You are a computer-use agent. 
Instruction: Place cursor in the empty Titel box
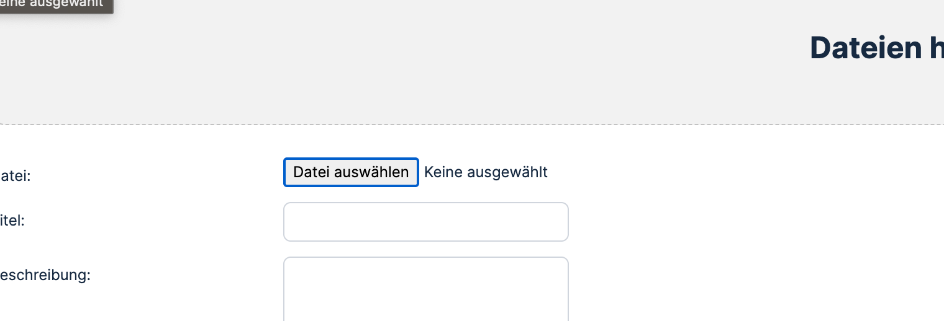(x=425, y=222)
